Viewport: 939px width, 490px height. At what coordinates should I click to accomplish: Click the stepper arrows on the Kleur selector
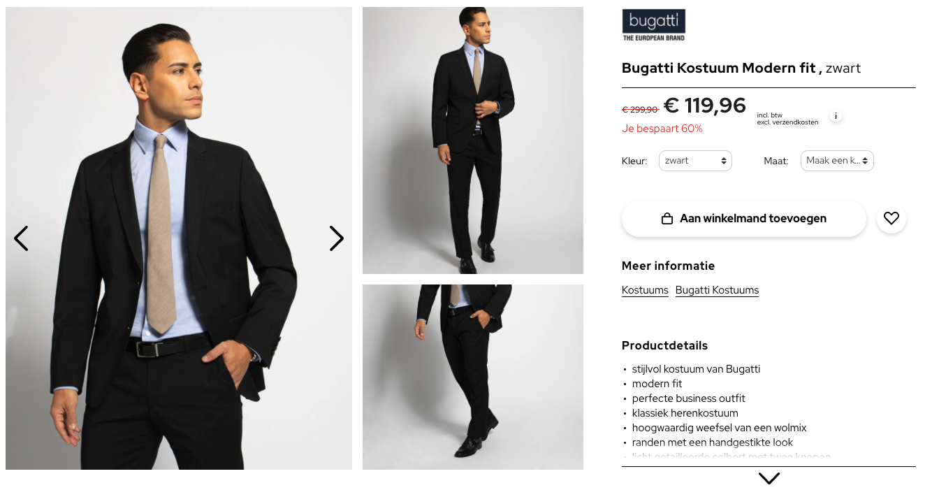click(725, 160)
